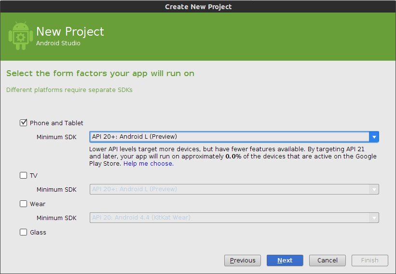This screenshot has height=274, width=396.
Task: Click the API 20+: Android L (Preview) combo box for Phone and Tablet
Action: pos(234,137)
